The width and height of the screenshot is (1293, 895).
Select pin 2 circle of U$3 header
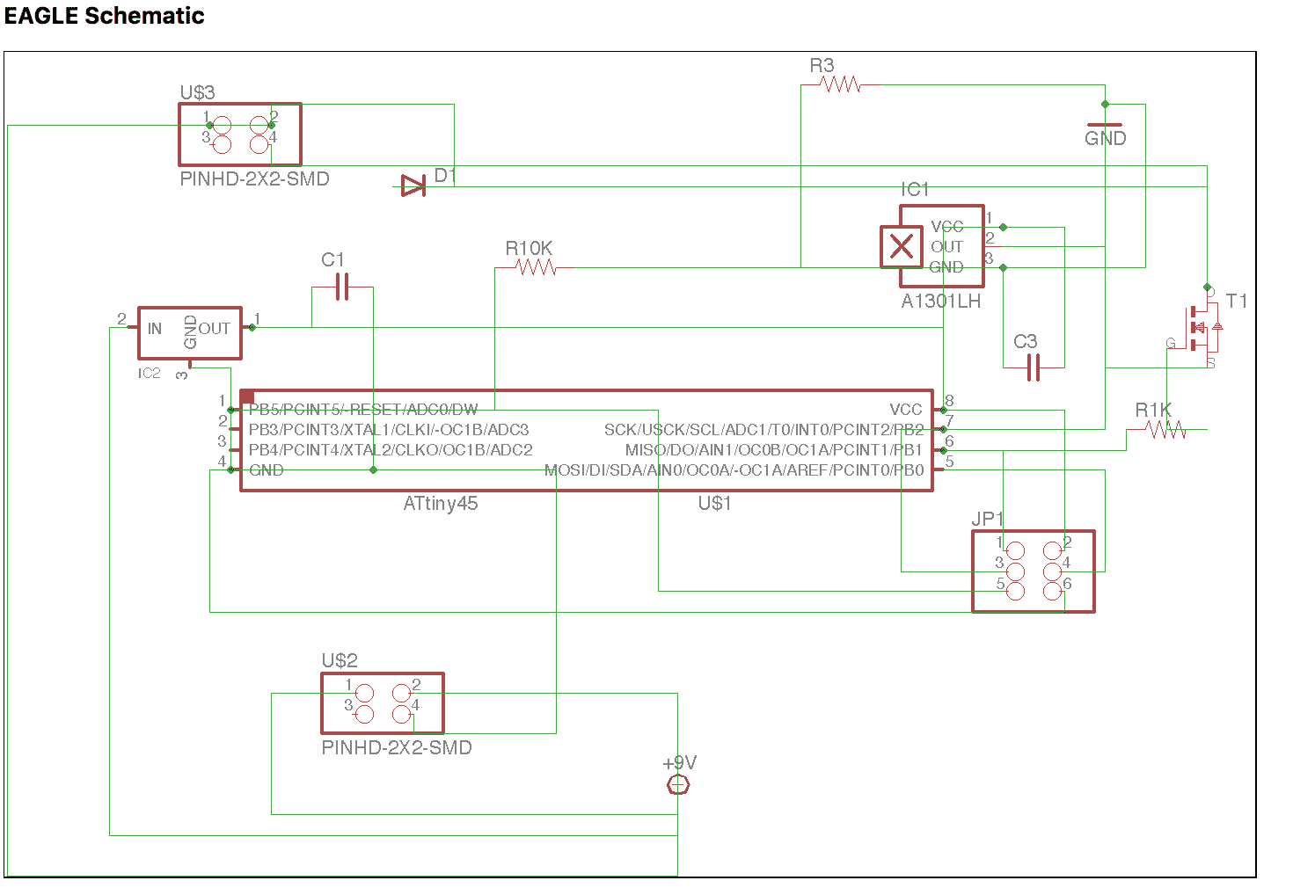point(259,126)
